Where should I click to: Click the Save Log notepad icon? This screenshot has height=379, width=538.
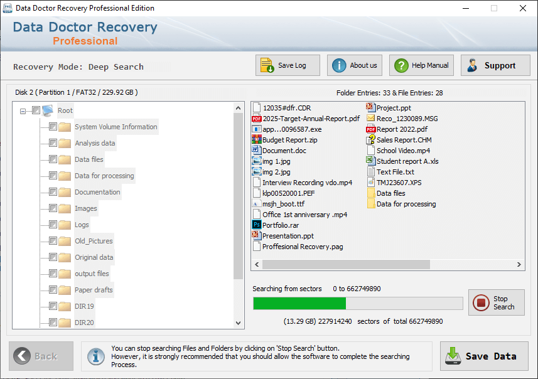point(267,65)
